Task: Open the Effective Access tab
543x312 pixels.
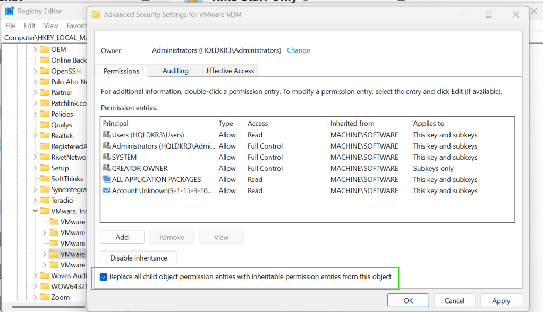Action: tap(230, 71)
